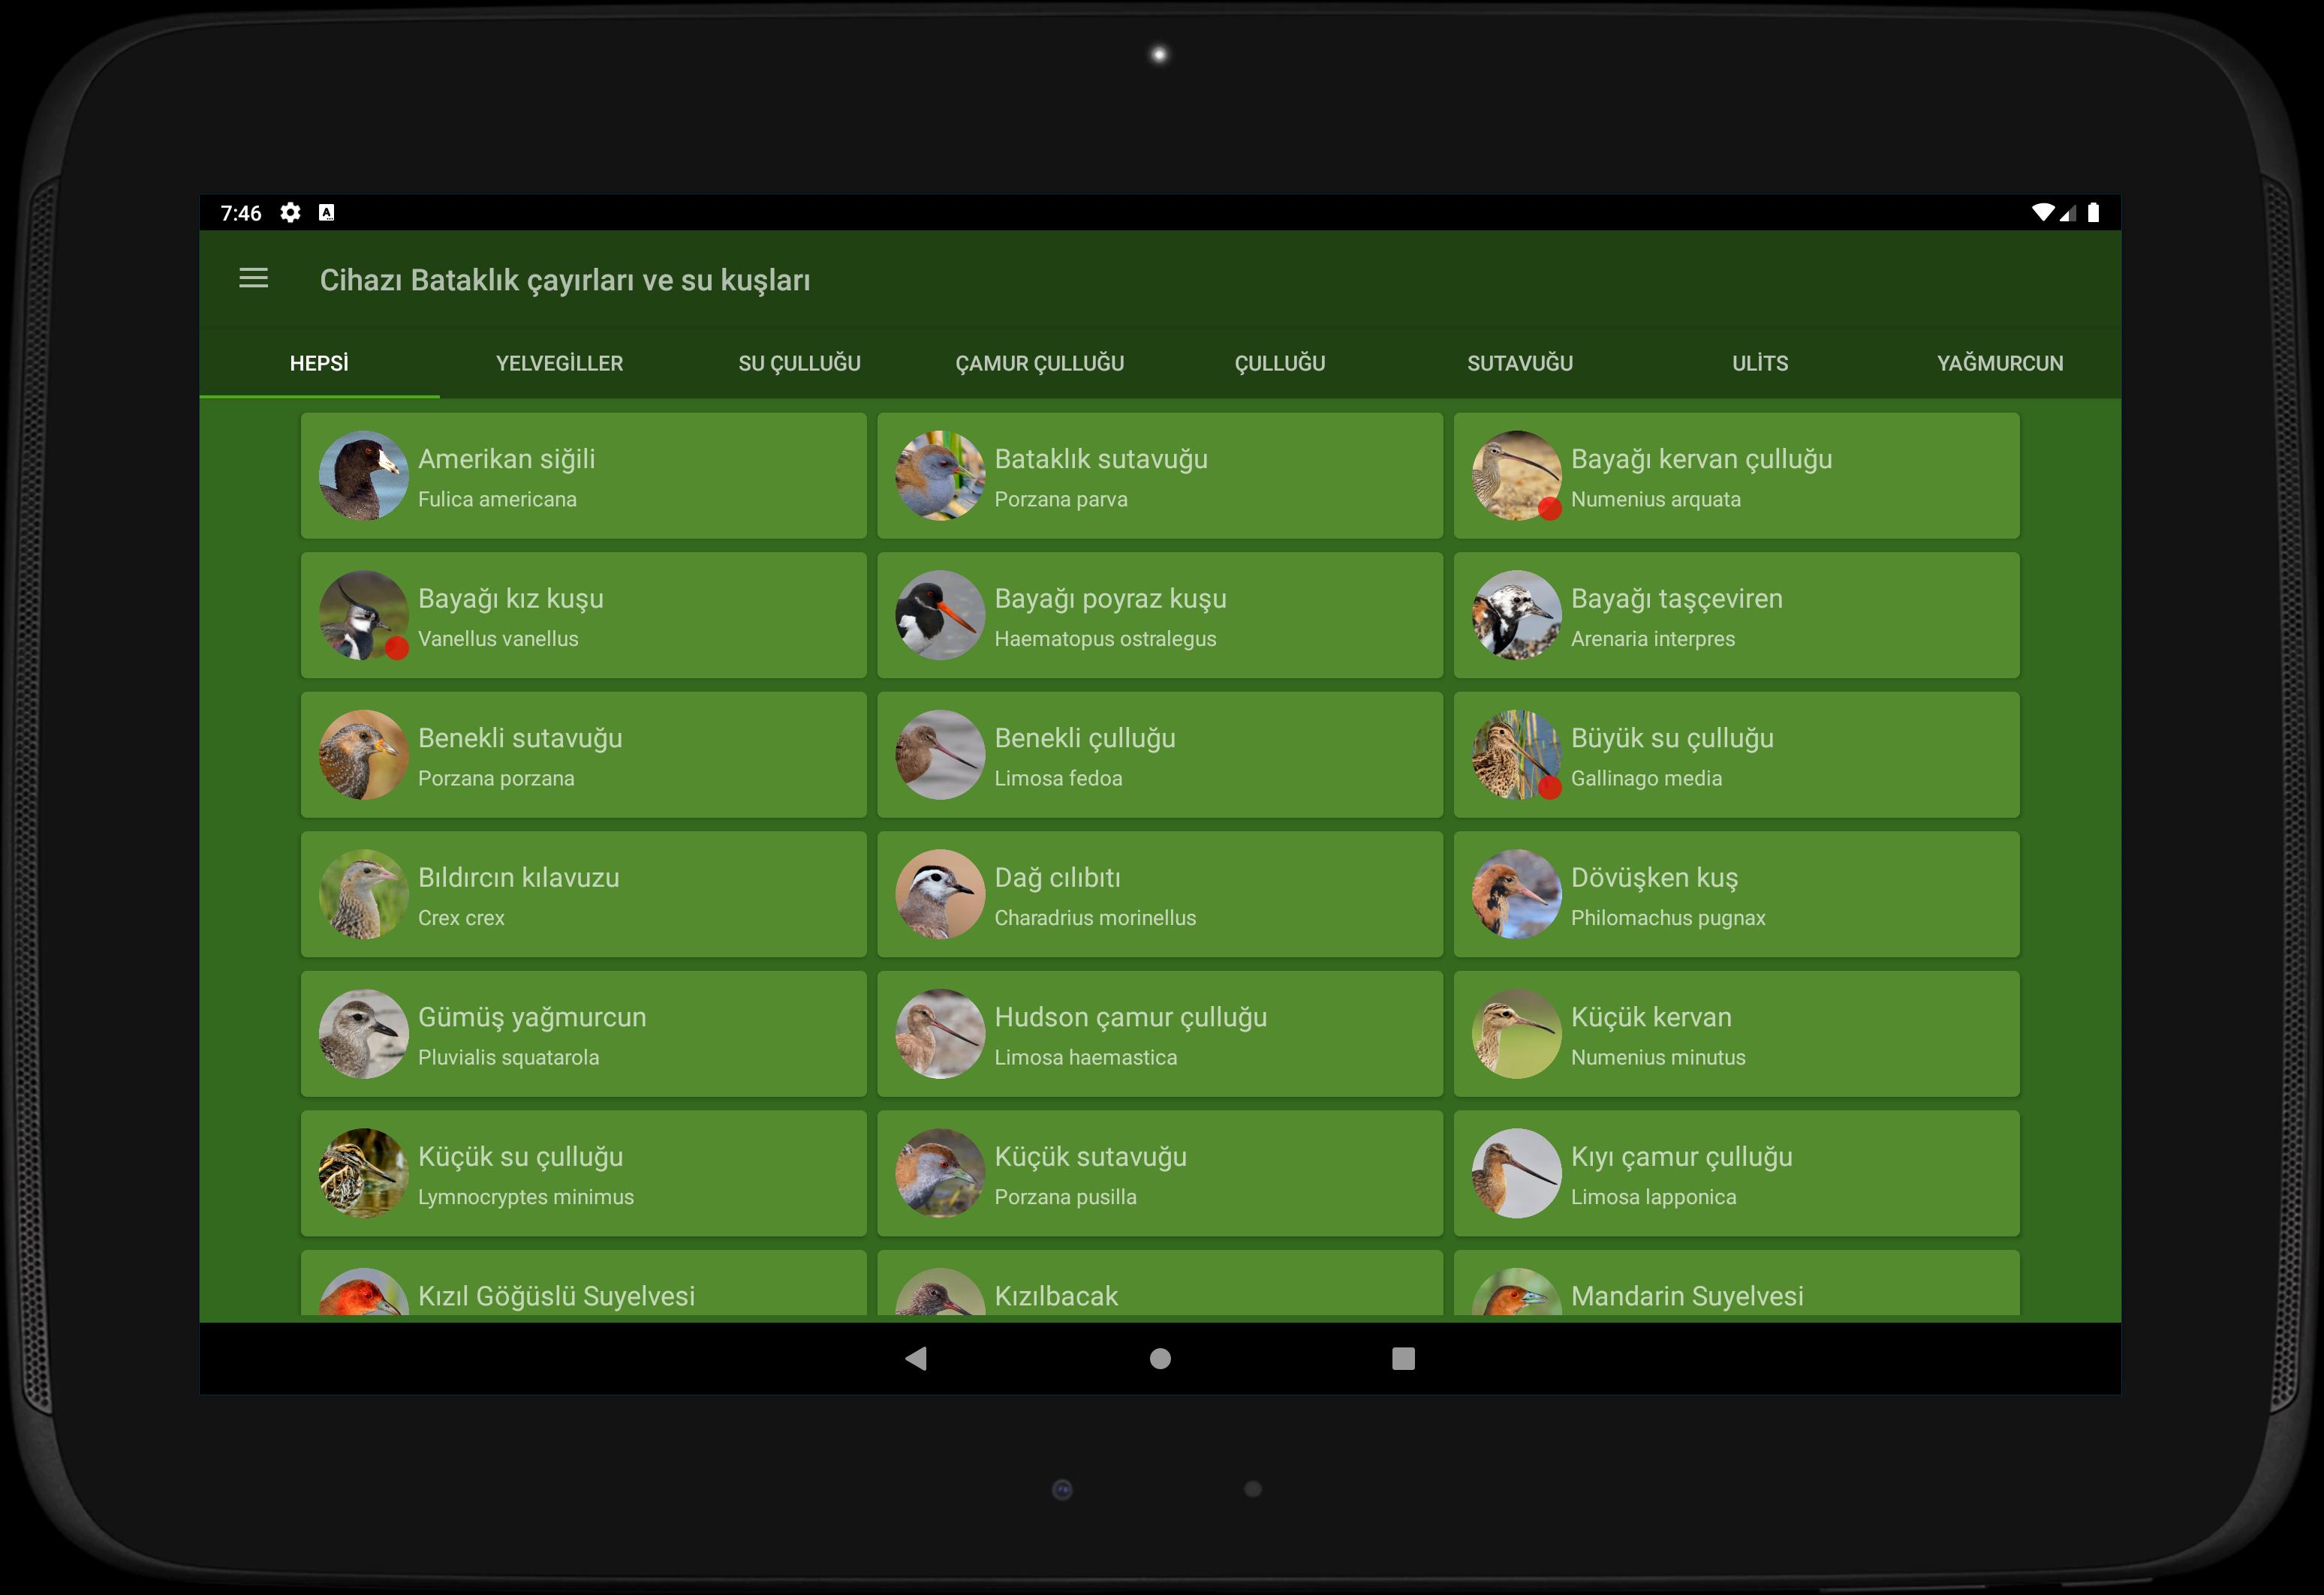The width and height of the screenshot is (2324, 1595).
Task: Select the Limosa lapponica text
Action: pyautogui.click(x=1653, y=1197)
